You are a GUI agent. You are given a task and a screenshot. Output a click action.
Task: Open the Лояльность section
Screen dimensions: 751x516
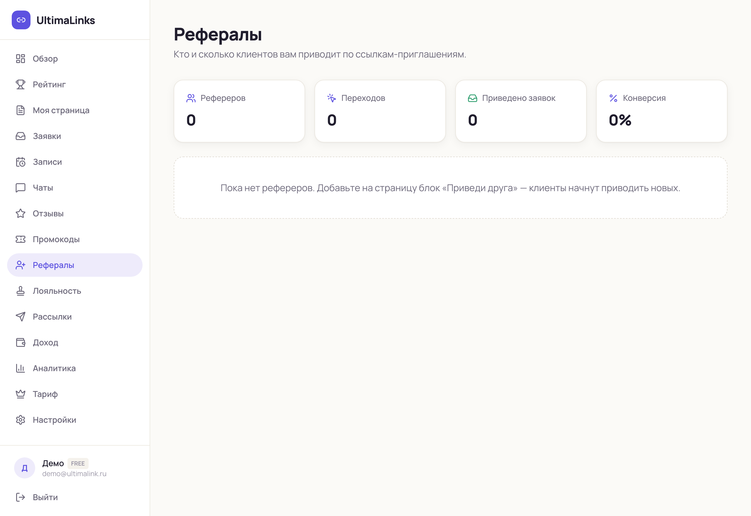click(x=75, y=291)
